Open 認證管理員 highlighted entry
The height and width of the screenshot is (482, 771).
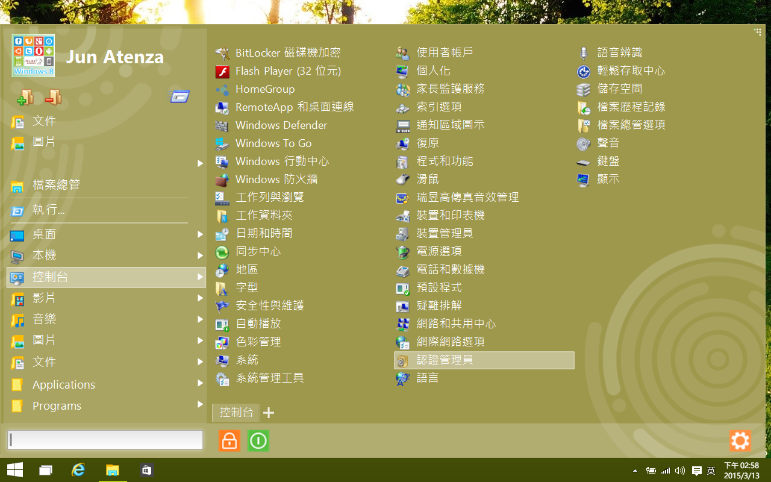pyautogui.click(x=484, y=360)
